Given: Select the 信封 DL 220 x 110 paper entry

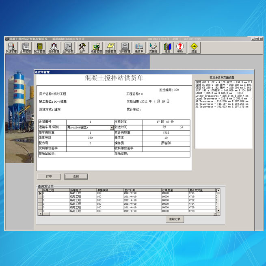Looking at the screenshot, I should coord(224,85).
